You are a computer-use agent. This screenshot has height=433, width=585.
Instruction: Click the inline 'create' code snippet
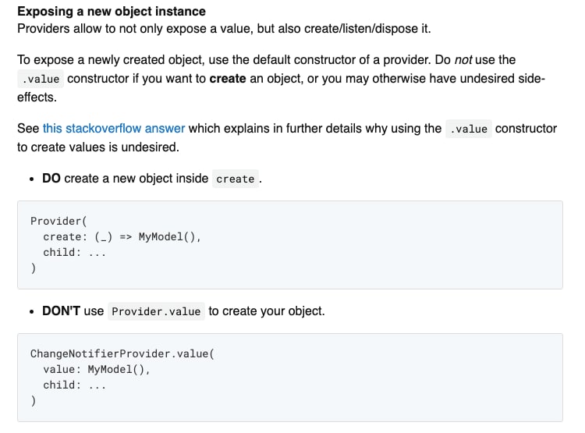[x=236, y=179]
